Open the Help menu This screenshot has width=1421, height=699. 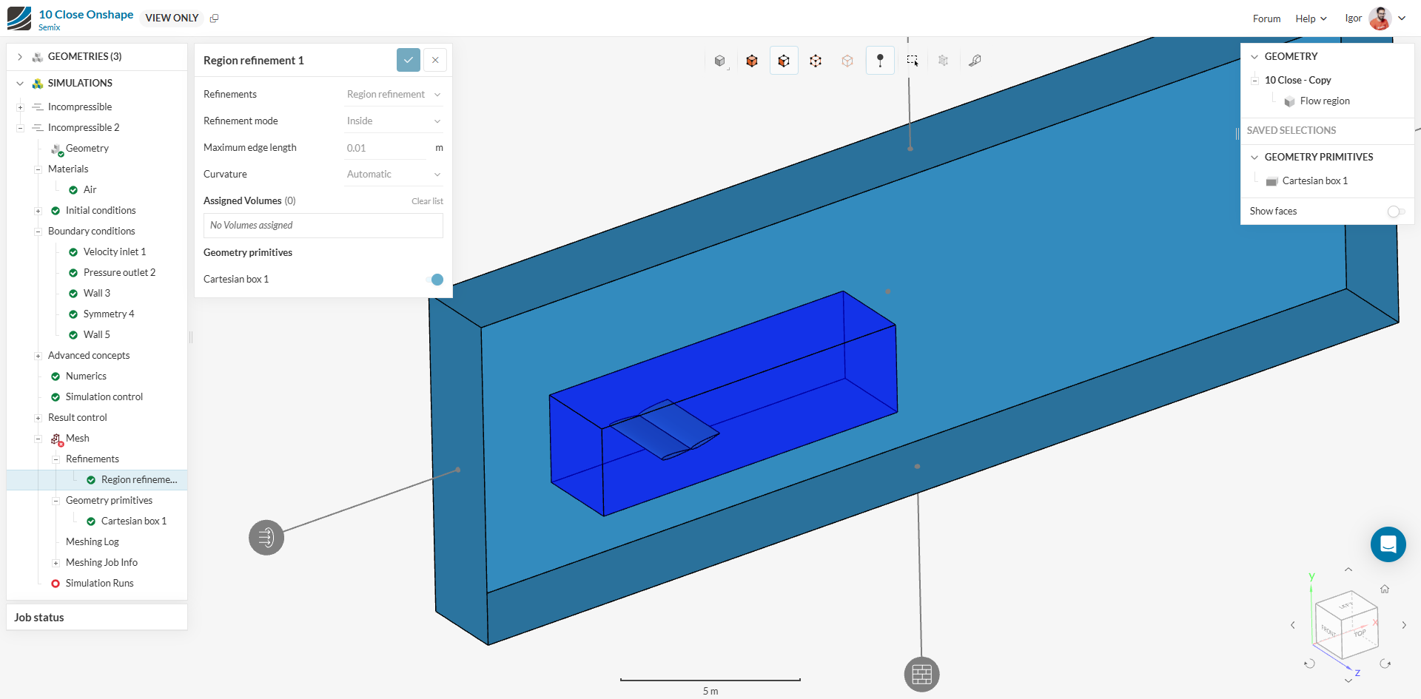pyautogui.click(x=1310, y=18)
